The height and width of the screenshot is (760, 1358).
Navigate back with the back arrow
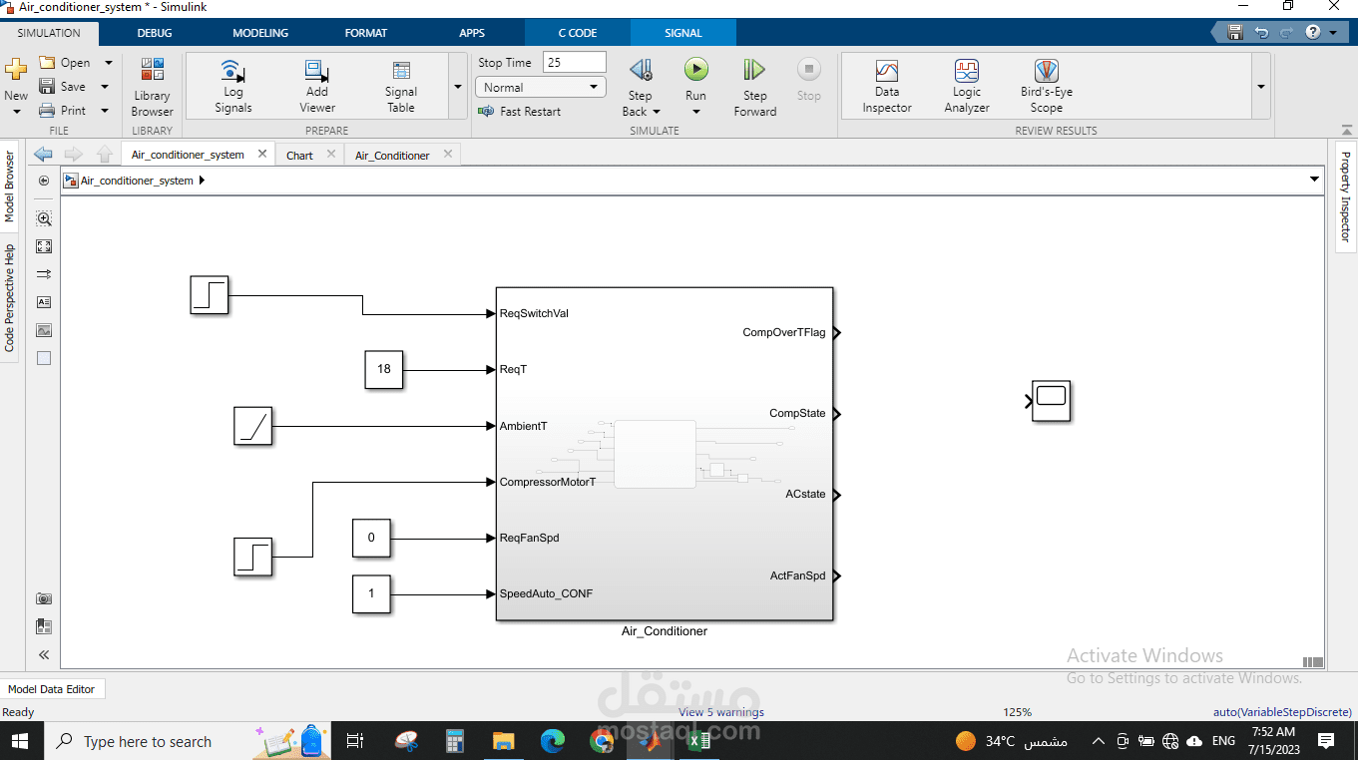click(43, 154)
